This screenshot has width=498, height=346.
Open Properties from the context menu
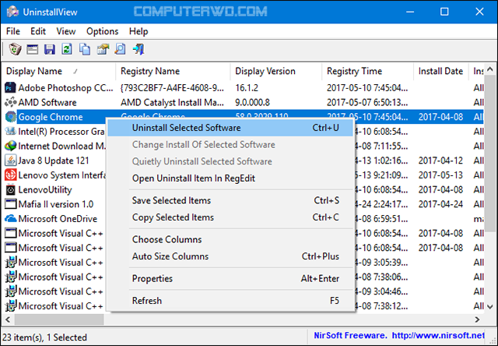(230, 278)
